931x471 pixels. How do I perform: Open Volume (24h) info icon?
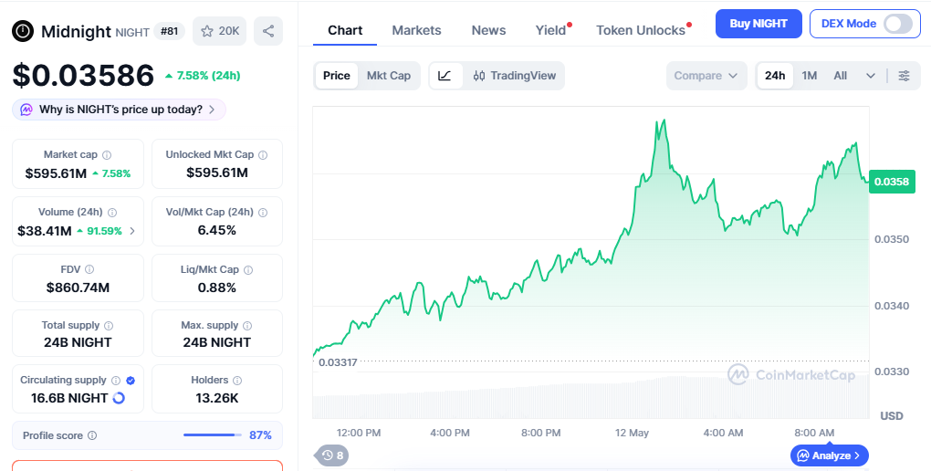tap(112, 212)
